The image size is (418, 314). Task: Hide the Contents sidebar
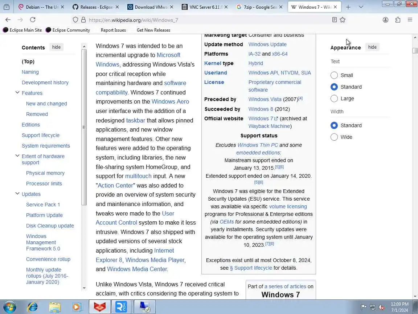pyautogui.click(x=56, y=47)
